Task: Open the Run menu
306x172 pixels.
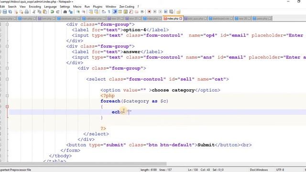Action: tap(87, 6)
